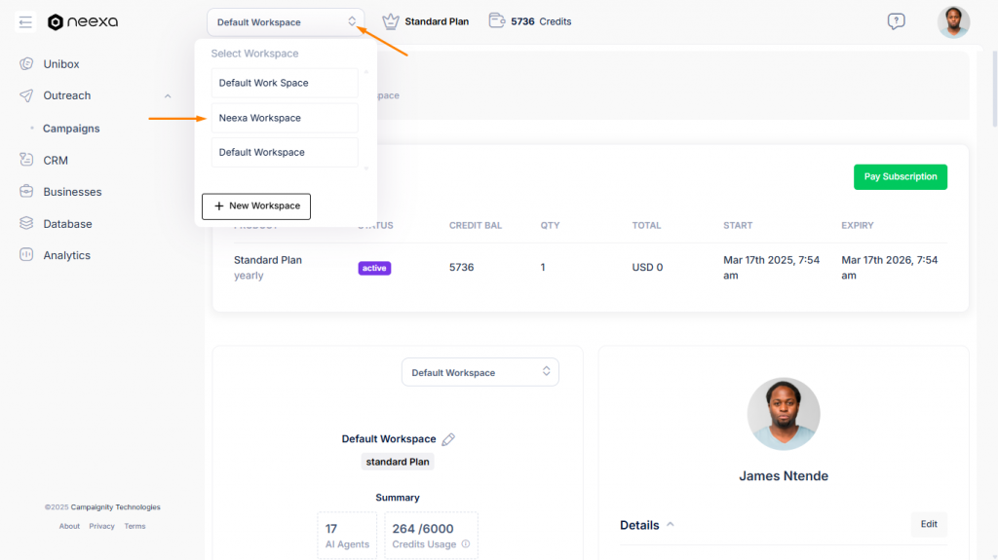
Task: Click the New Workspace button
Action: click(x=256, y=206)
